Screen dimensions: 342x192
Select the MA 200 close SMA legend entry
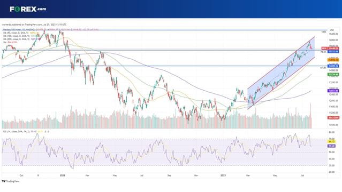click(x=21, y=39)
